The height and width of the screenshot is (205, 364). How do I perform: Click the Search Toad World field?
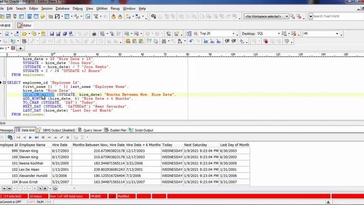click(338, 17)
